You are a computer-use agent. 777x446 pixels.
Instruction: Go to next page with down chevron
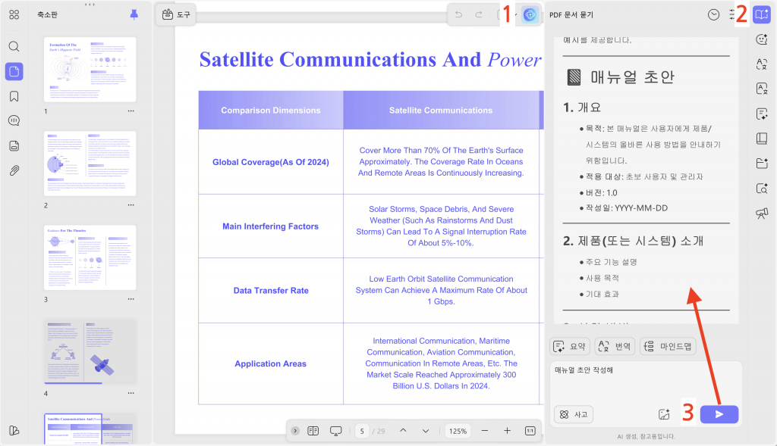coord(426,431)
